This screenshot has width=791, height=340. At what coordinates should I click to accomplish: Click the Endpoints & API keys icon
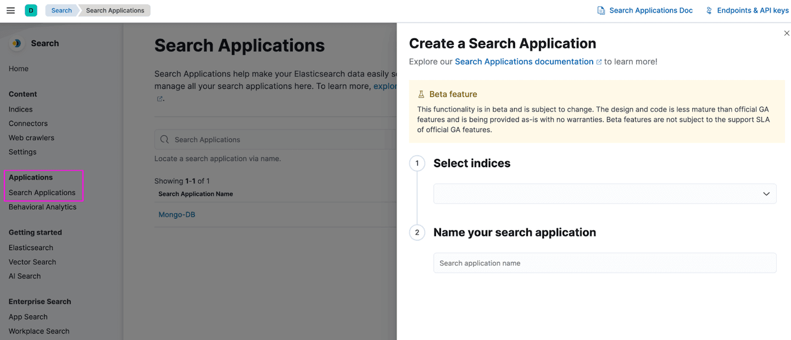(x=709, y=10)
